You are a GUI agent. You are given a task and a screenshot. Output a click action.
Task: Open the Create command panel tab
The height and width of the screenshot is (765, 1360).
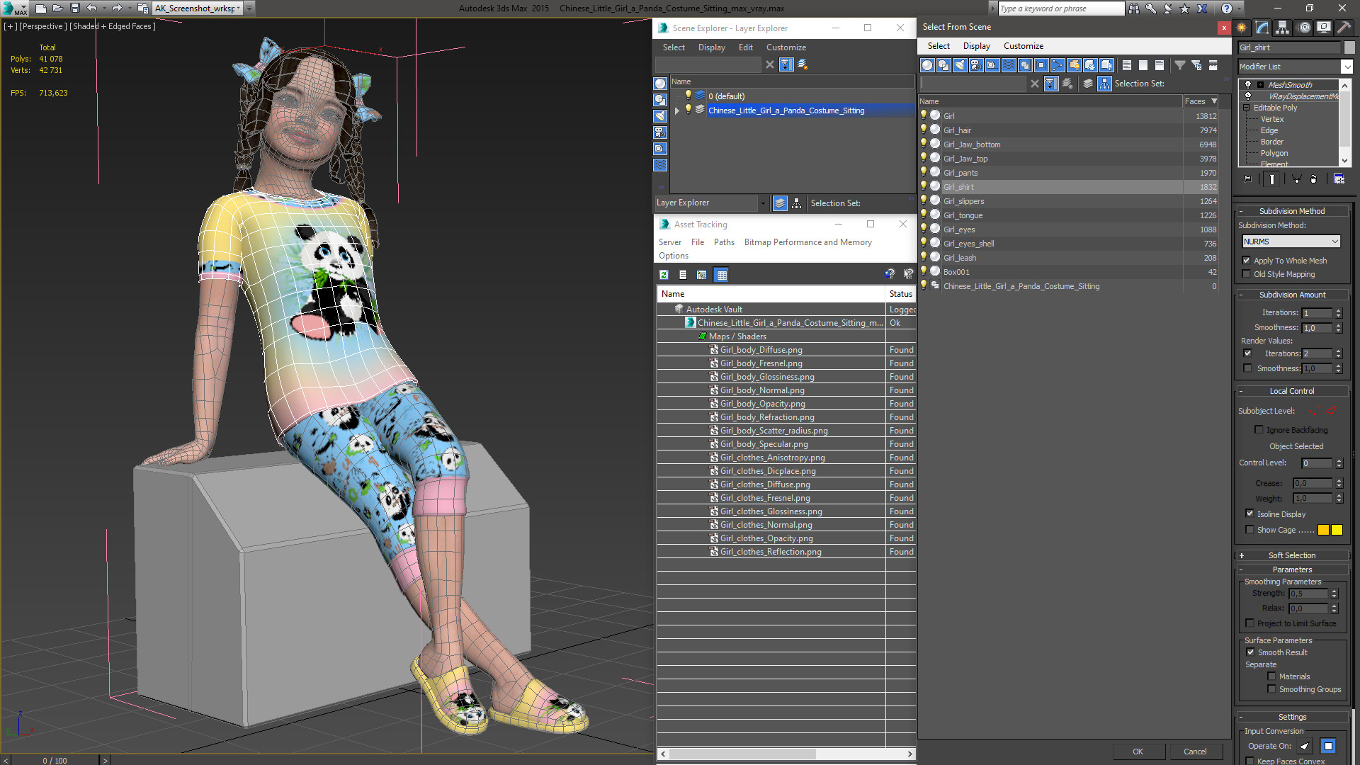(1242, 28)
